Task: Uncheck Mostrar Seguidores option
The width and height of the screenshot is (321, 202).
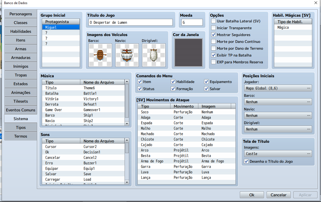Action: pyautogui.click(x=214, y=35)
